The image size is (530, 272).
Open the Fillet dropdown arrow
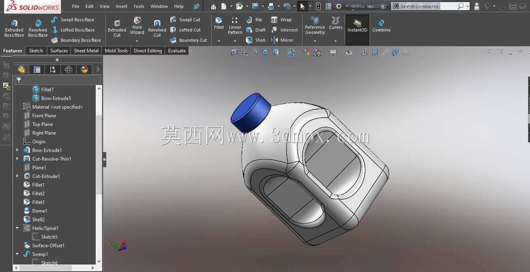click(219, 41)
